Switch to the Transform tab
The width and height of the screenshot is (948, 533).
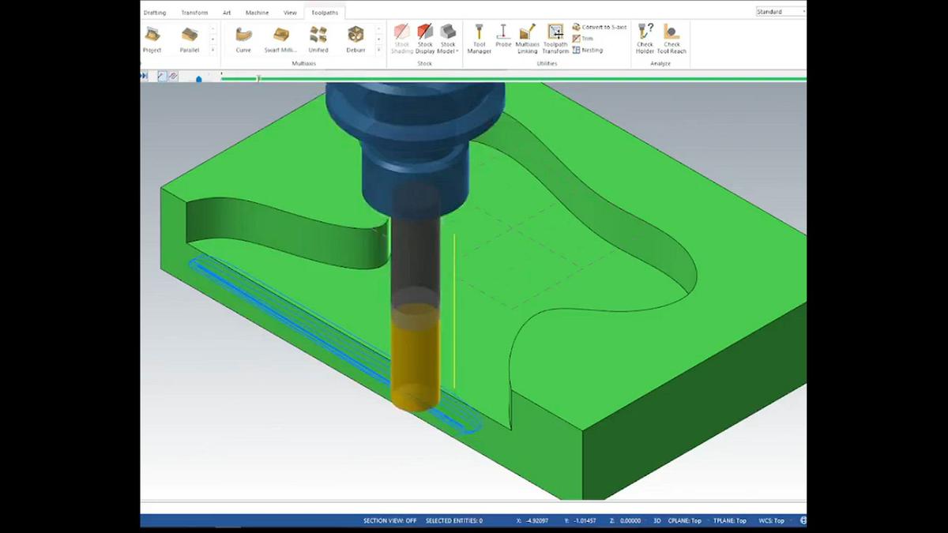click(194, 13)
